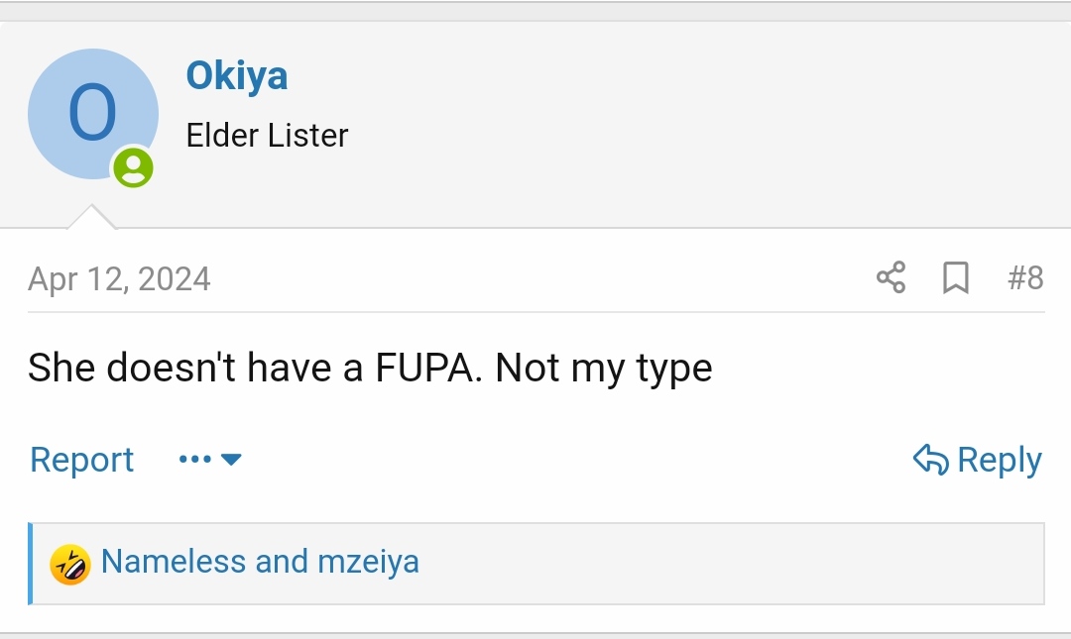Viewport: 1071px width, 639px height.
Task: Click the laughing emoji reaction icon
Action: pyautogui.click(x=69, y=565)
